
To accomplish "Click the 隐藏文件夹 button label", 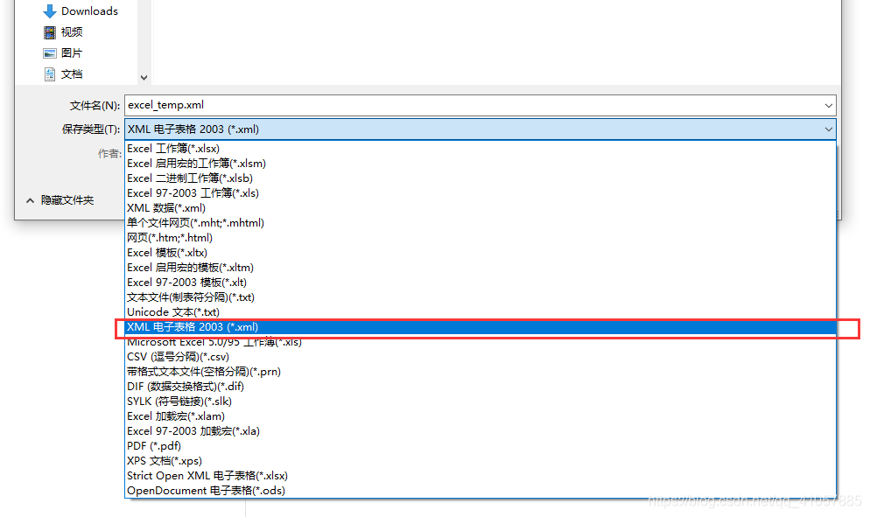I will point(67,200).
